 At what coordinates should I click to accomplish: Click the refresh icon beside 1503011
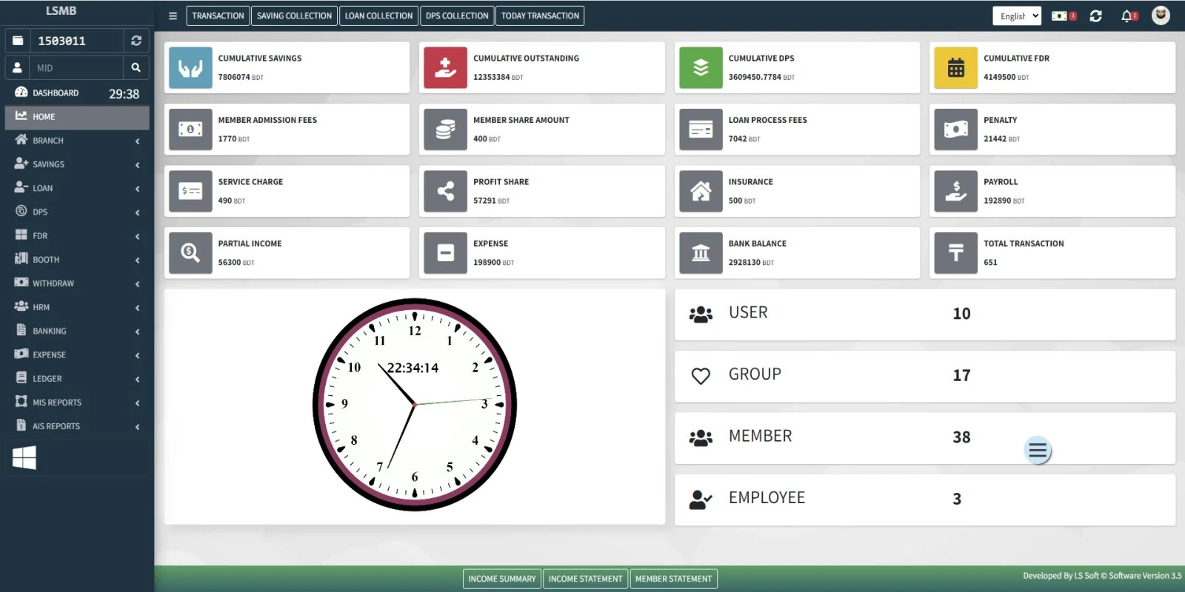click(136, 41)
